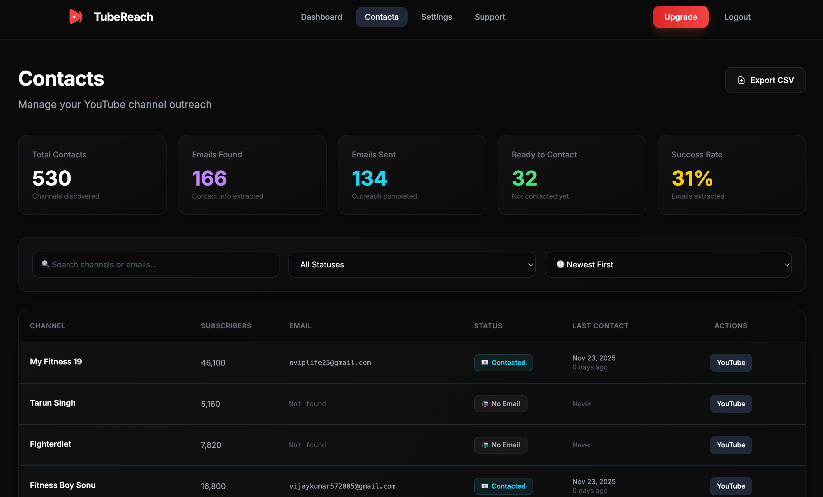Viewport: 823px width, 497px height.
Task: Click the no-email icon in Tarun Singh's row
Action: (485, 404)
